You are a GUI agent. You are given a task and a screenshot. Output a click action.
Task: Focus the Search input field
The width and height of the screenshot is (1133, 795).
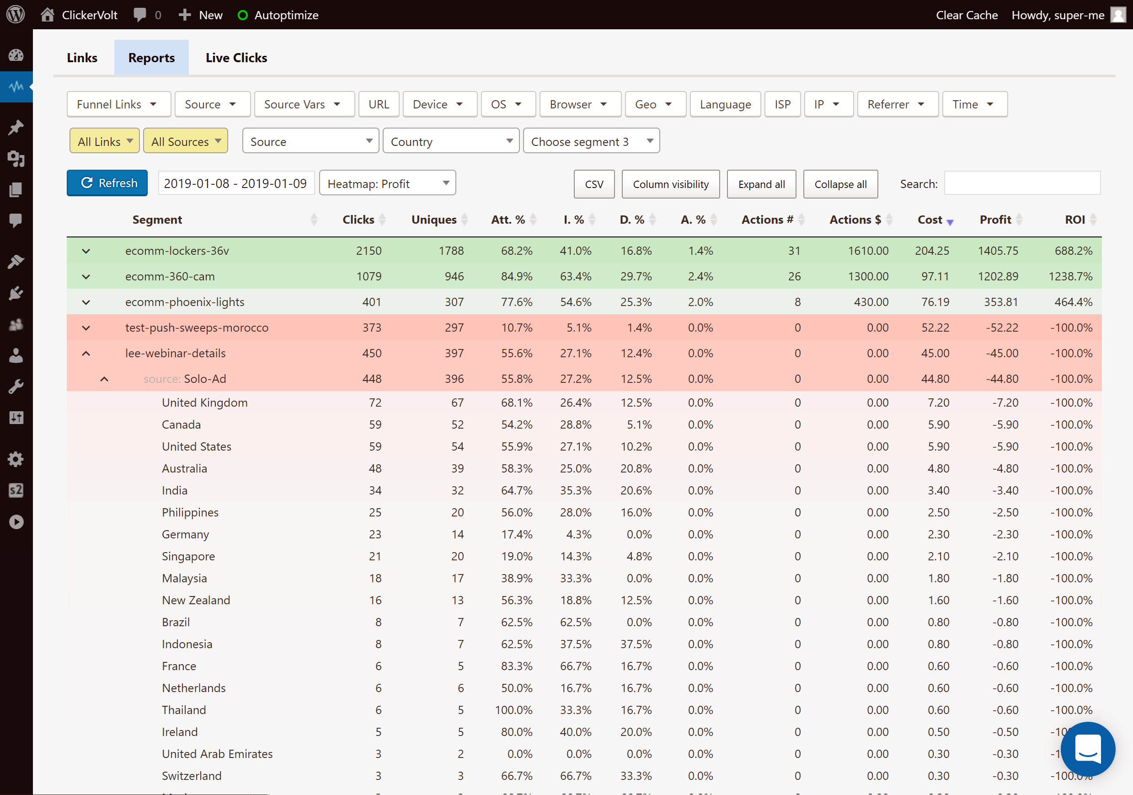(x=1021, y=183)
